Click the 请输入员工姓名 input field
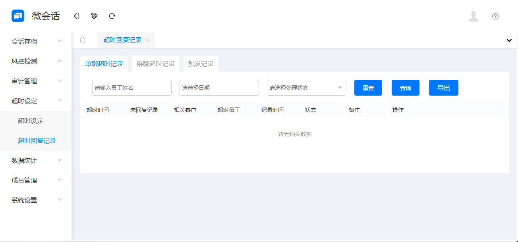 pos(131,88)
